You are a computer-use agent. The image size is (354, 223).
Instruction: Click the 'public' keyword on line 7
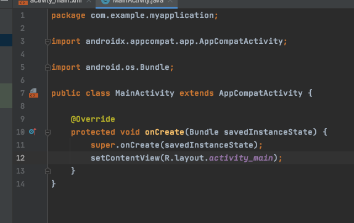66,93
